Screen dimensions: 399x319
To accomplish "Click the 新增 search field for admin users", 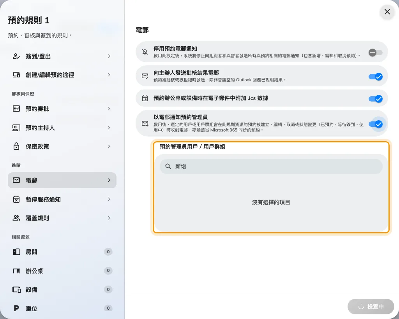I will 271,167.
